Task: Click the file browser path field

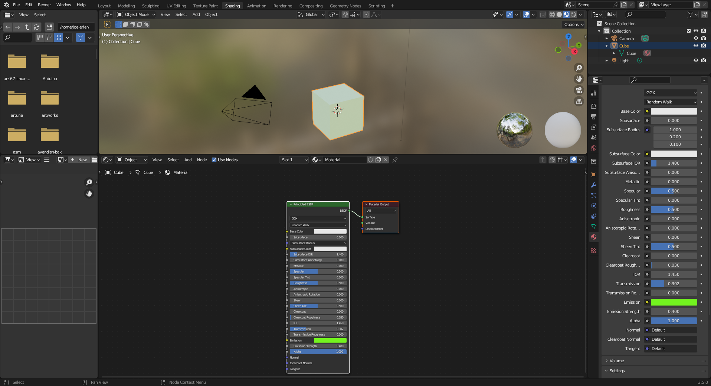Action: click(76, 27)
